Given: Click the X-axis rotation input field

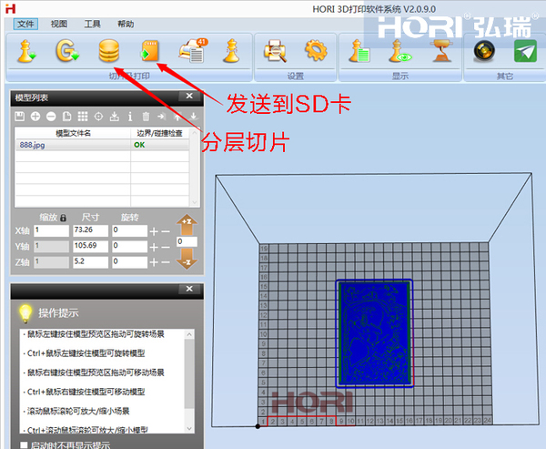Looking at the screenshot, I should tap(129, 230).
